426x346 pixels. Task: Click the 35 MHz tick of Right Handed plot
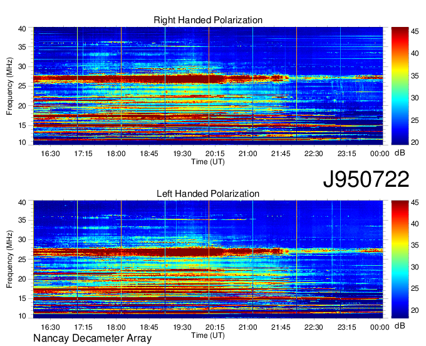point(22,47)
